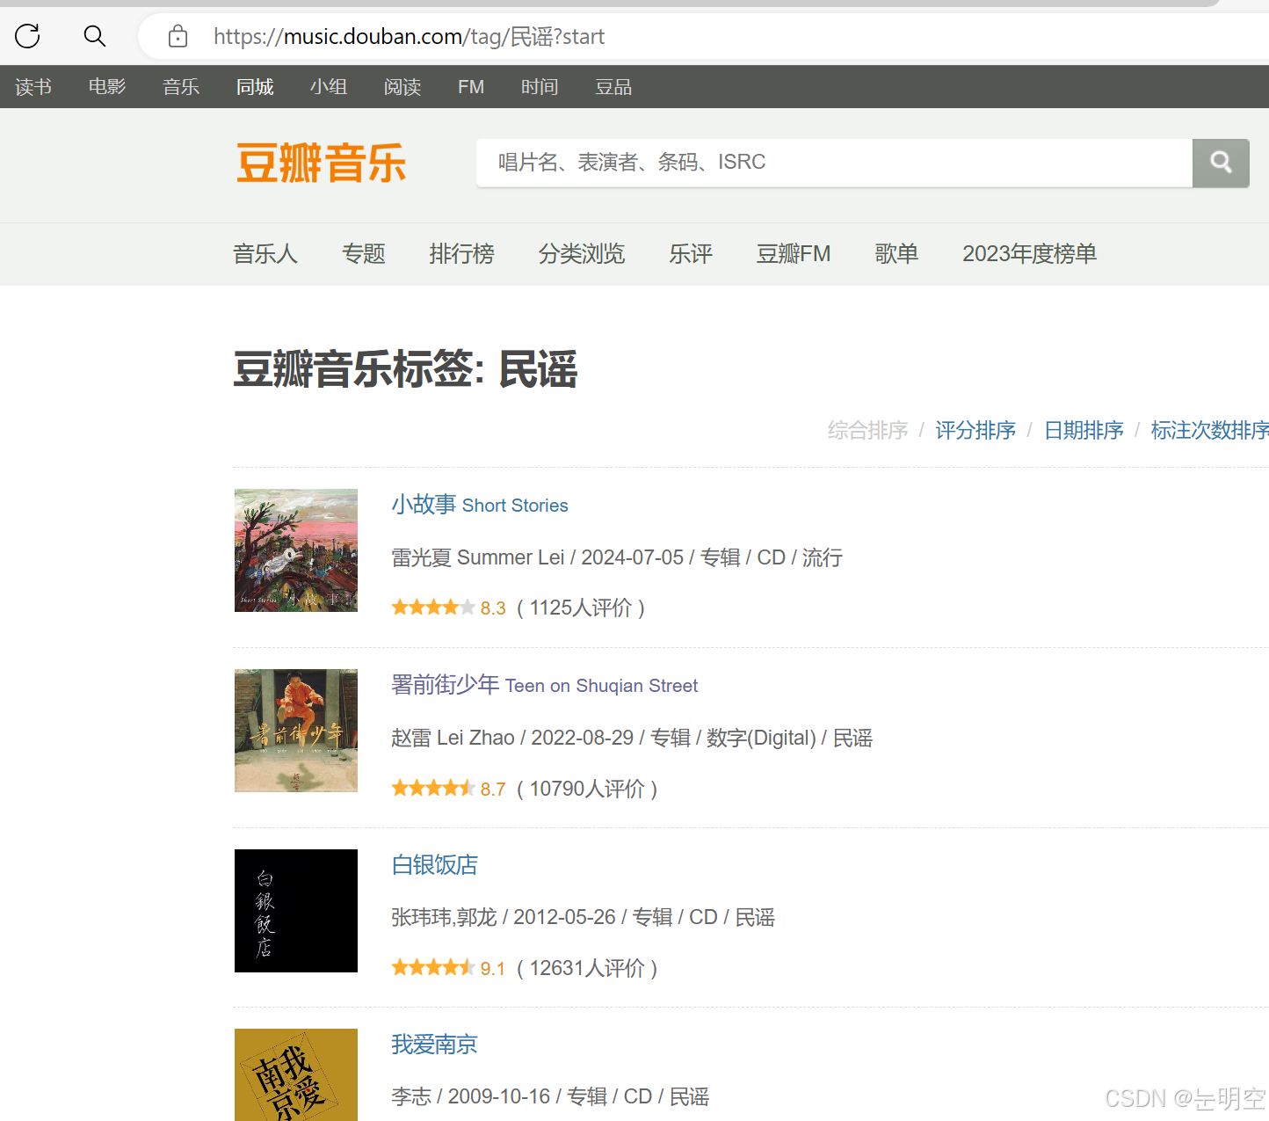This screenshot has width=1269, height=1121.
Task: Click the black 白银饭店 album cover
Action: 296,911
